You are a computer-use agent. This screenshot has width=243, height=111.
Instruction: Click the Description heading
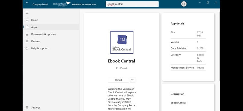point(177,94)
